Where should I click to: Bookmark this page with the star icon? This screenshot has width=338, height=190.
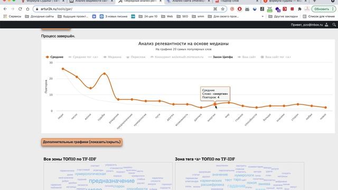pyautogui.click(x=223, y=9)
